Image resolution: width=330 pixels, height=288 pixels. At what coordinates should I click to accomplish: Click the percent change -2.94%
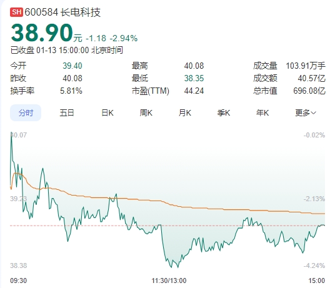[x=124, y=38]
